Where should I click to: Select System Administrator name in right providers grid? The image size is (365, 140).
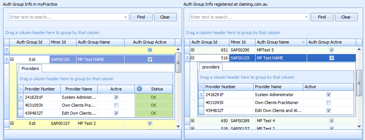[278, 95]
